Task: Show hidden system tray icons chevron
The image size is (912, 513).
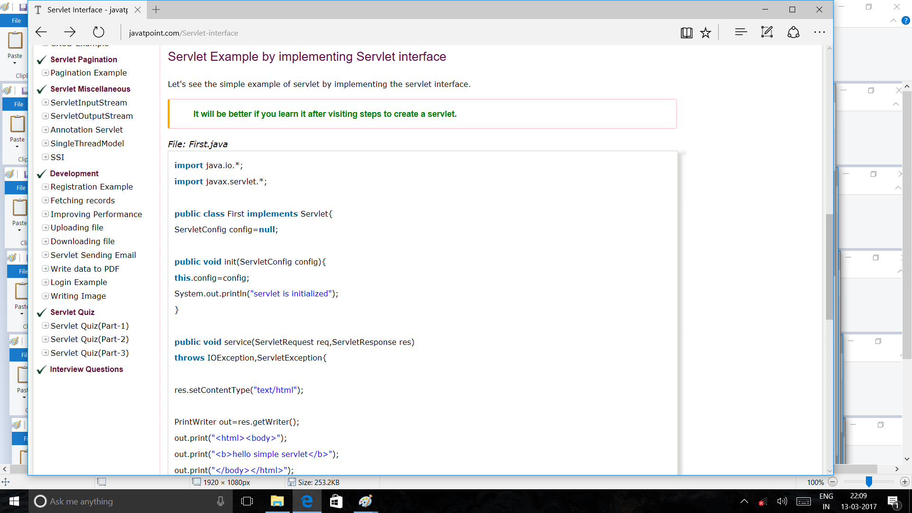Action: 744,501
